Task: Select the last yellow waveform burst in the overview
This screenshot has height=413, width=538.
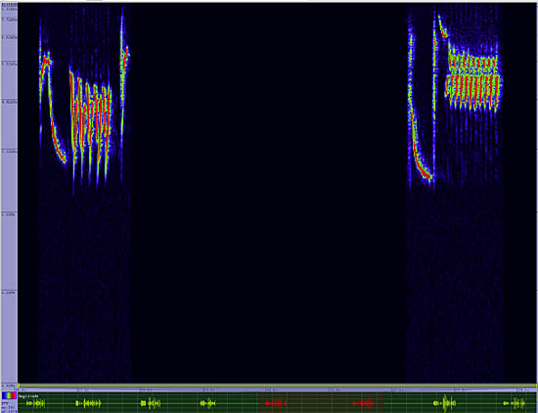Action: click(515, 403)
